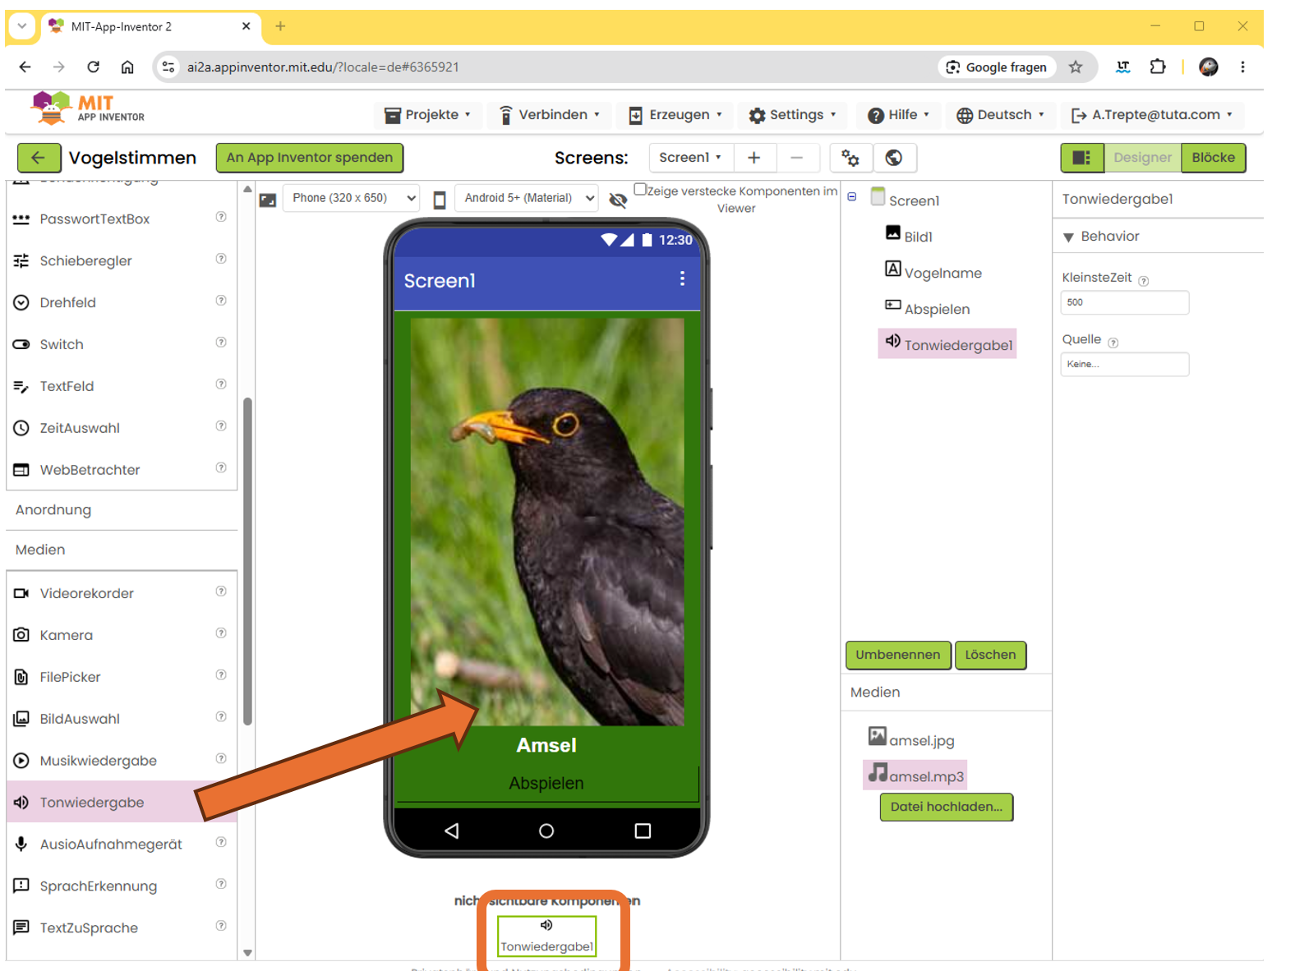Show help for KleinsteZeit property
The height and width of the screenshot is (971, 1295).
tap(1144, 281)
